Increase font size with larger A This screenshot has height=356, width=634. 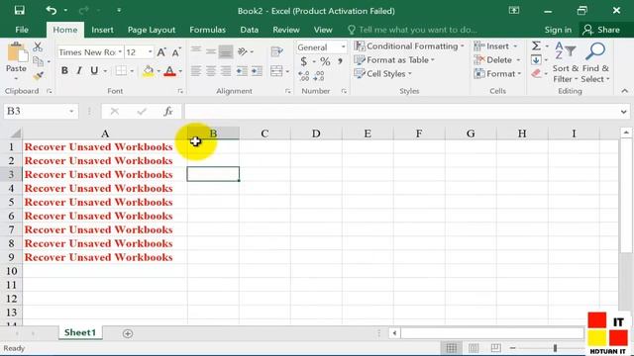pyautogui.click(x=161, y=52)
